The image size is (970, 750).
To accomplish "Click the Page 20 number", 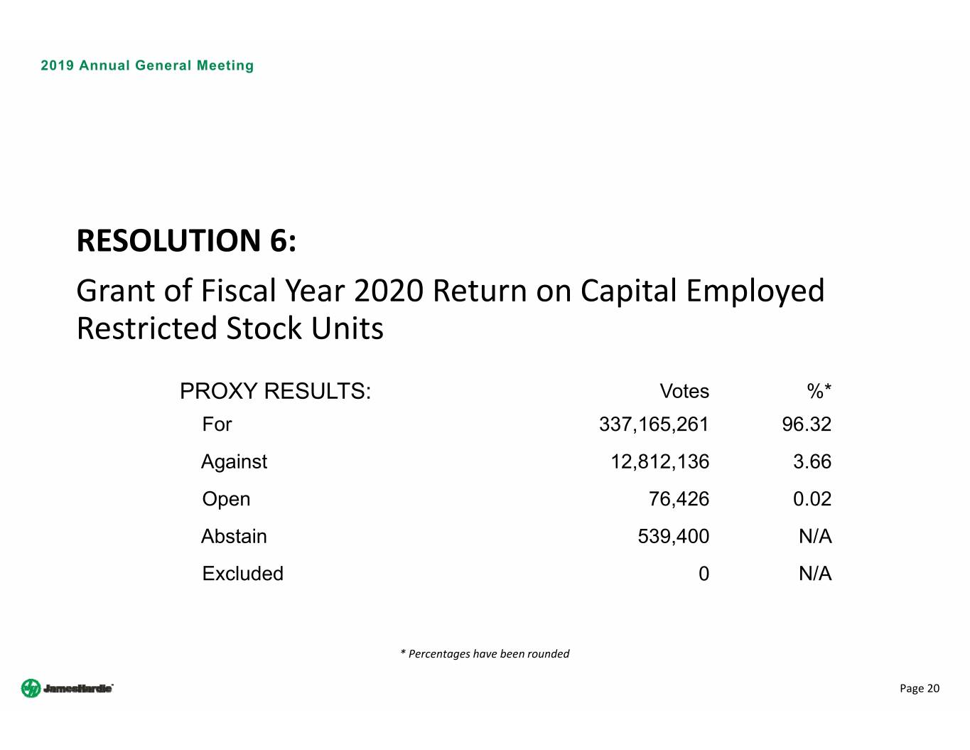I will point(920,688).
